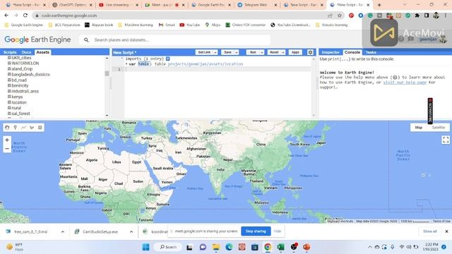Switch map to Map view
This screenshot has height=254, width=452.
pos(419,127)
